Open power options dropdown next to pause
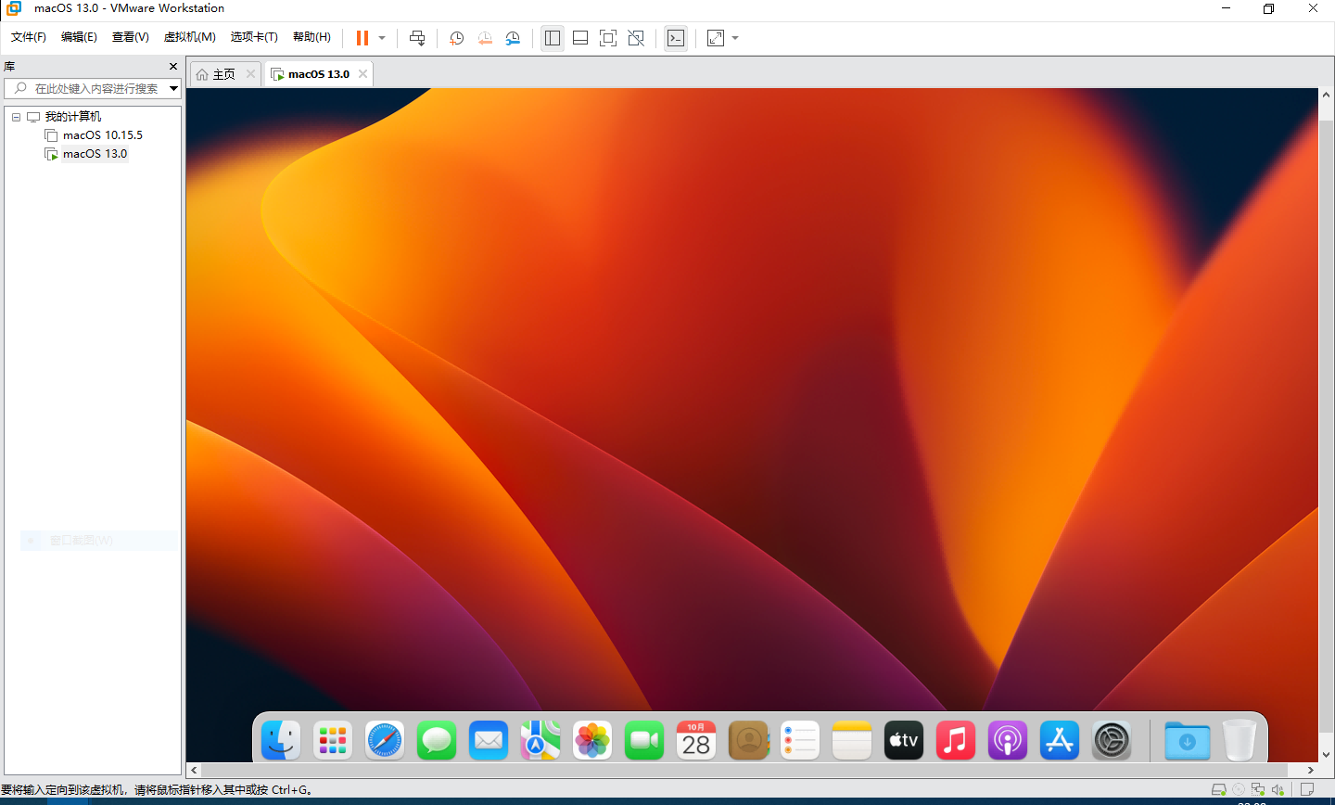Viewport: 1335px width, 805px height. click(x=382, y=38)
